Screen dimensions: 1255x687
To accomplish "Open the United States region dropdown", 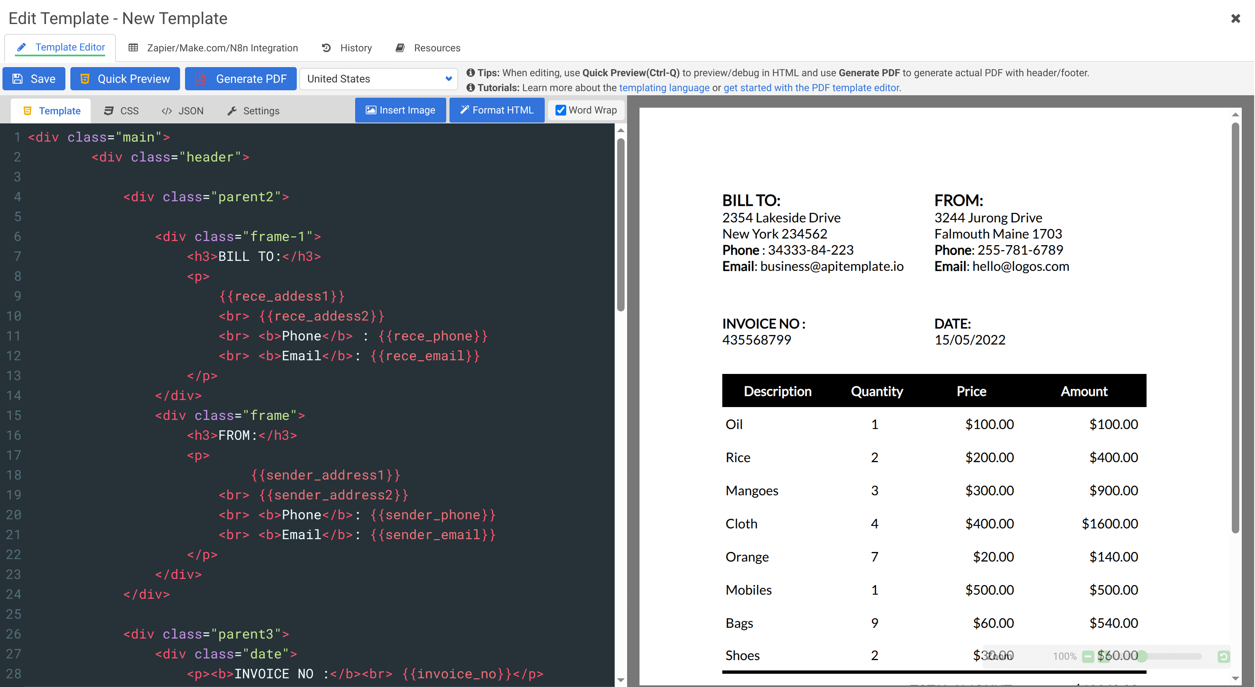I will click(379, 79).
